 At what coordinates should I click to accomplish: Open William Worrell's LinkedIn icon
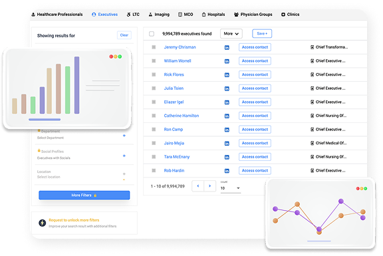pos(227,61)
